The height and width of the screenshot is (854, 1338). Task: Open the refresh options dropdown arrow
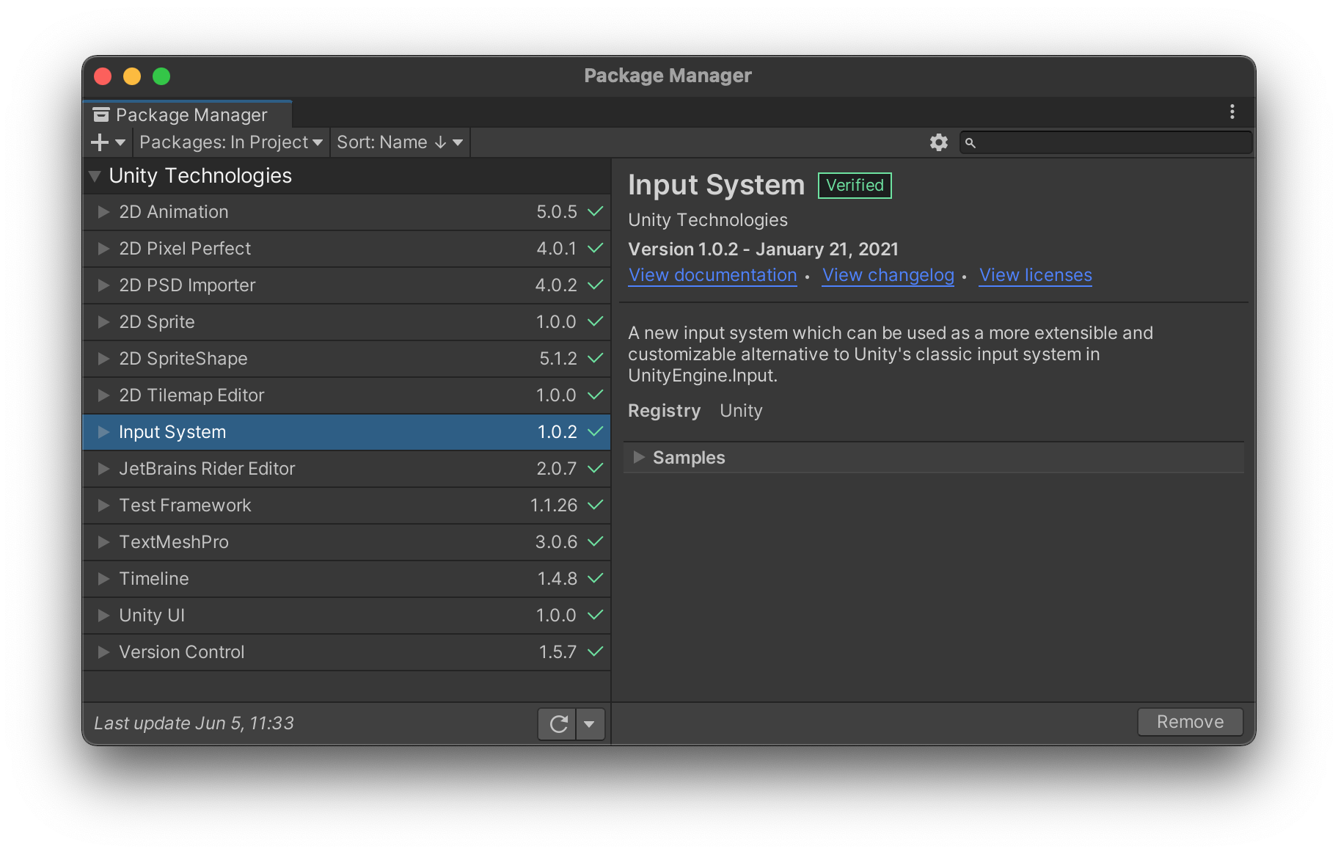click(590, 724)
